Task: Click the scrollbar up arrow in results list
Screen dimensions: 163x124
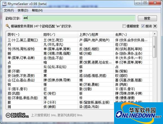Action: (x=155, y=34)
